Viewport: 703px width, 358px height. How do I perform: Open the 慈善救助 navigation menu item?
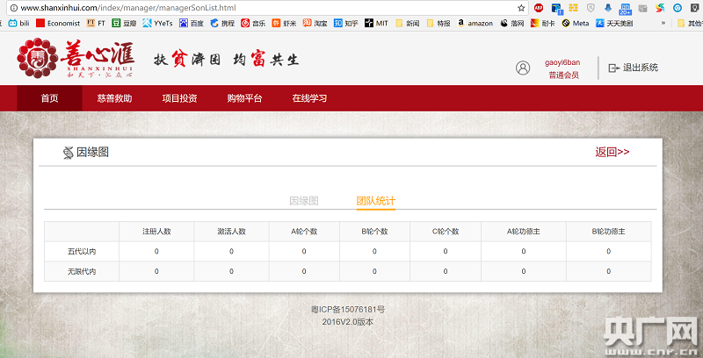click(114, 98)
